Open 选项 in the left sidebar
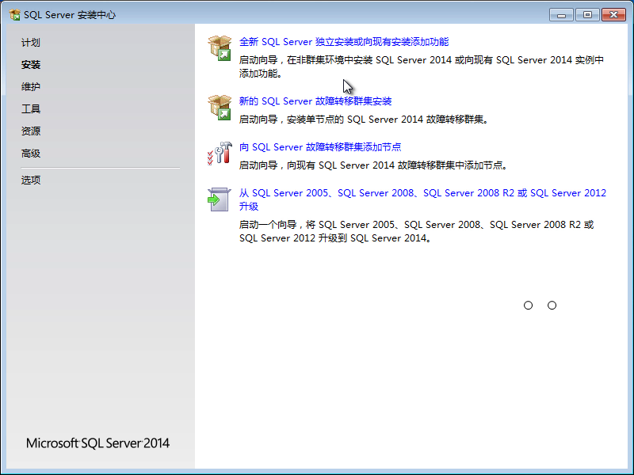The height and width of the screenshot is (475, 634). (x=31, y=180)
